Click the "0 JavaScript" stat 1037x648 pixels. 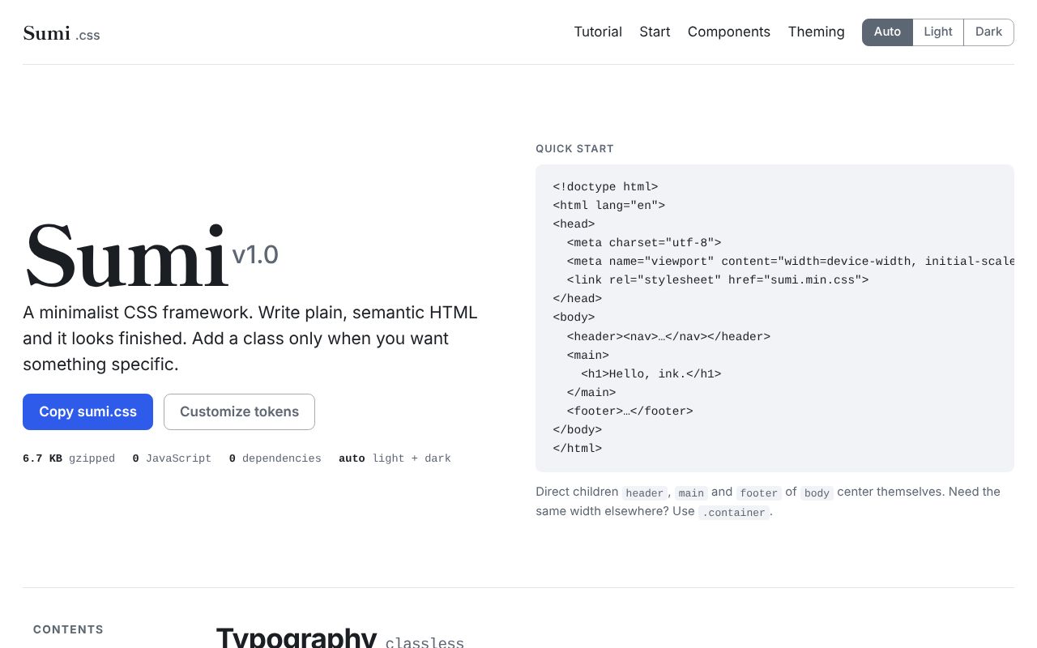[172, 458]
